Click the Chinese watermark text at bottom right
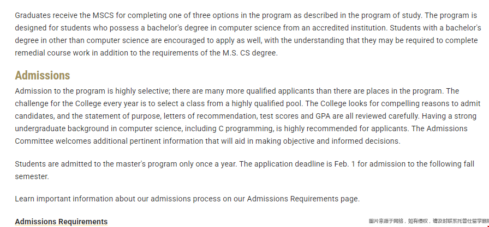Viewport: 489px width, 227px height. 428,222
